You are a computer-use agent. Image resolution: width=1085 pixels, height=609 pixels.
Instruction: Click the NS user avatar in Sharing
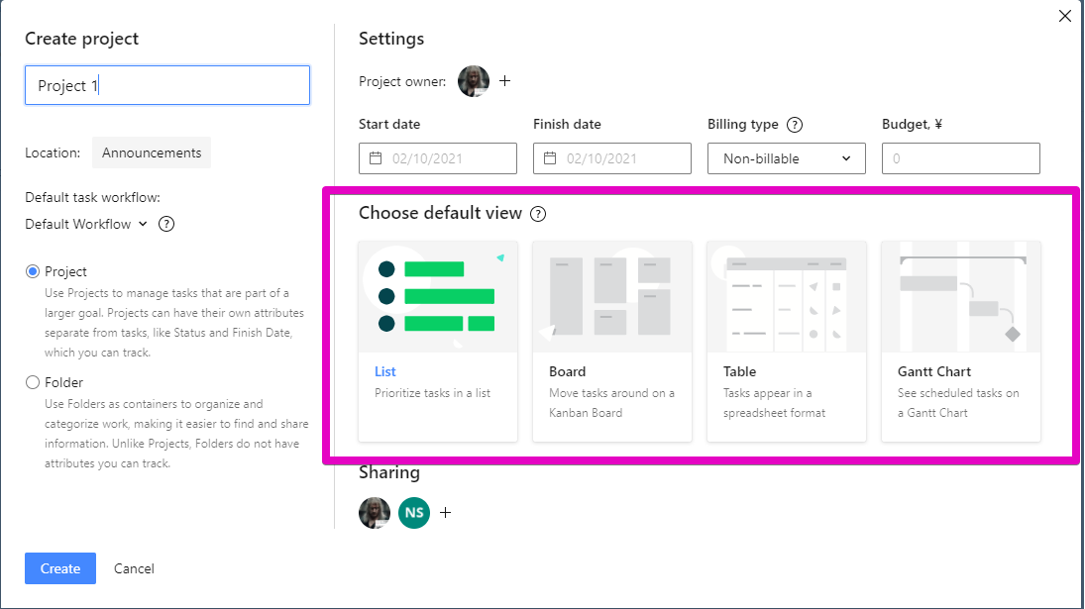click(x=414, y=513)
